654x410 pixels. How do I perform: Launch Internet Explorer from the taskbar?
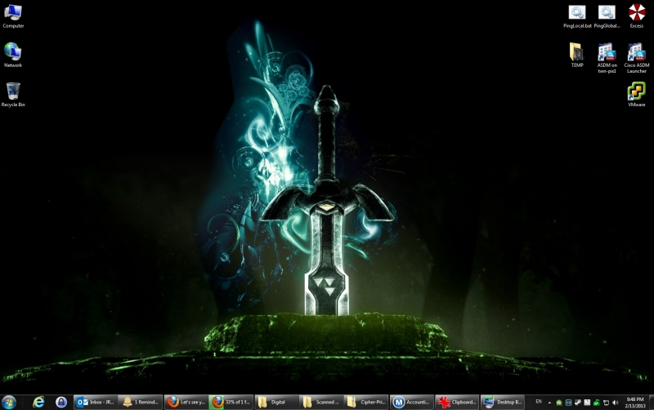click(x=38, y=402)
